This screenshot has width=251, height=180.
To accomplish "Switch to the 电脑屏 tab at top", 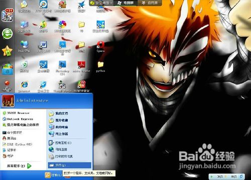I will 125,3.
